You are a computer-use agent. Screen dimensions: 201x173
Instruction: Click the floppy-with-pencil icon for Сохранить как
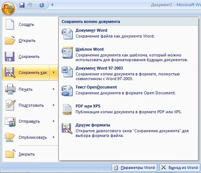point(10,72)
